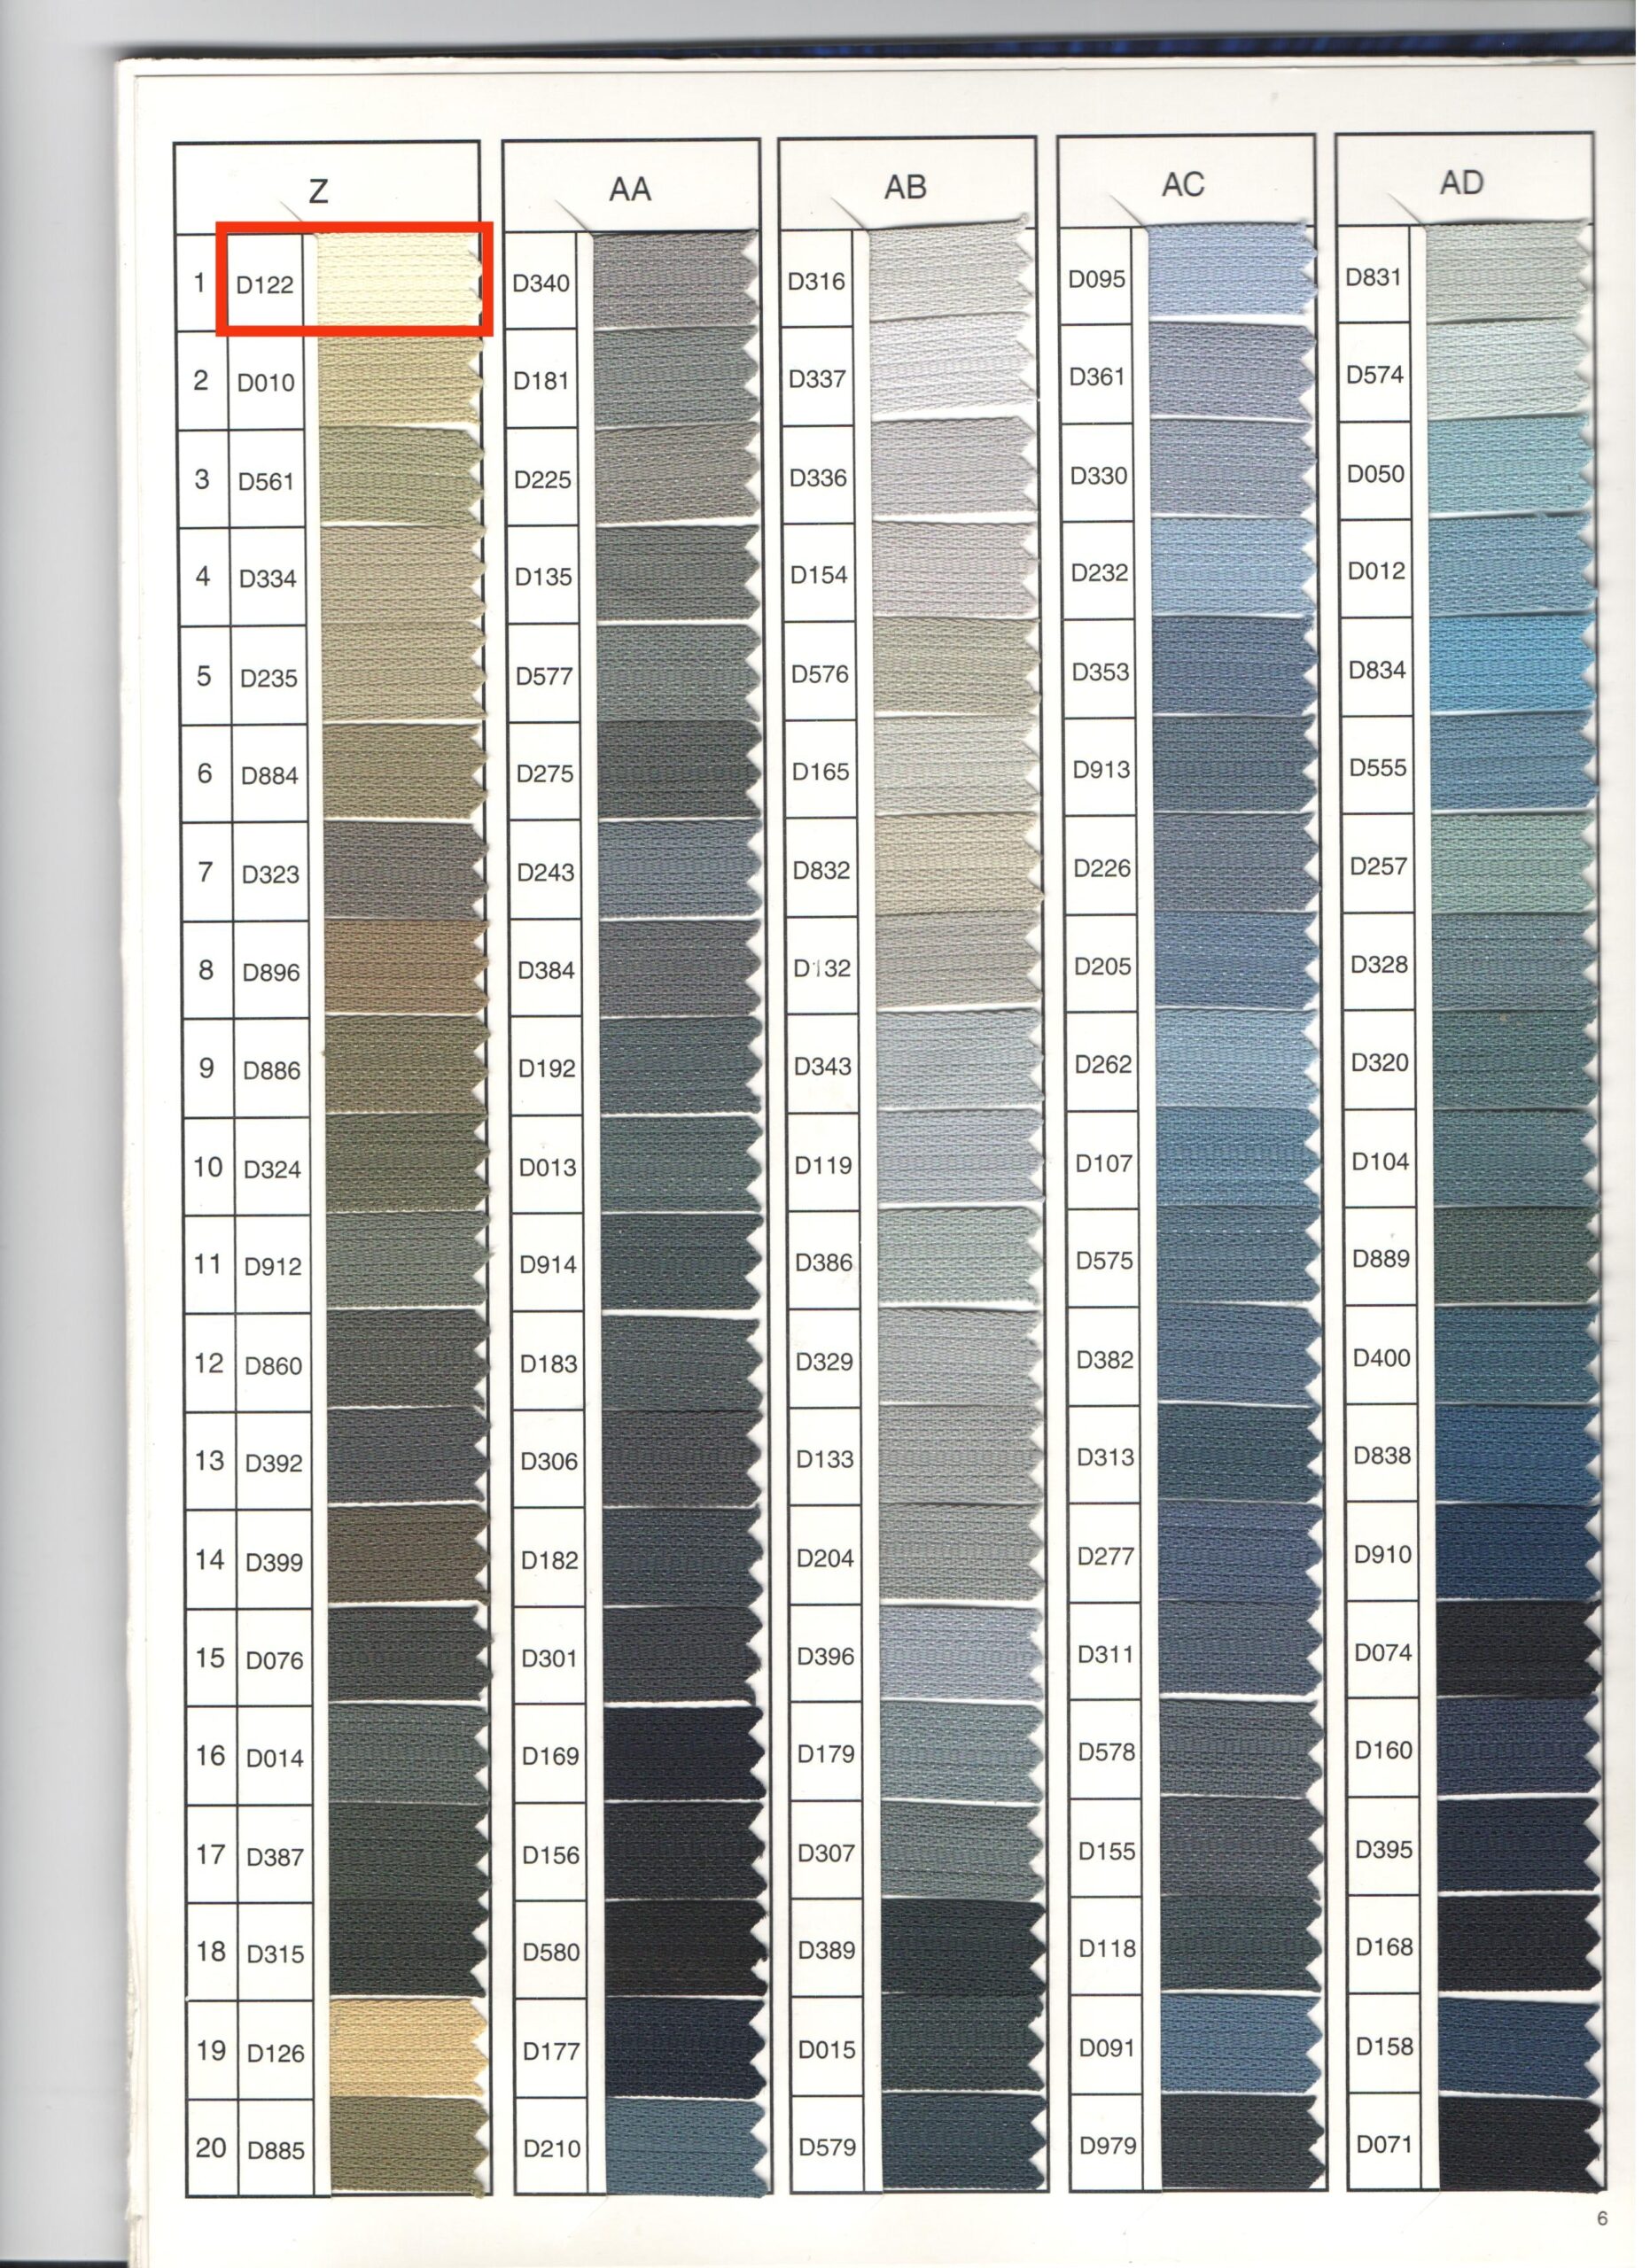Click code label D979
Viewport: 1650px width, 2268px height.
[1108, 2145]
